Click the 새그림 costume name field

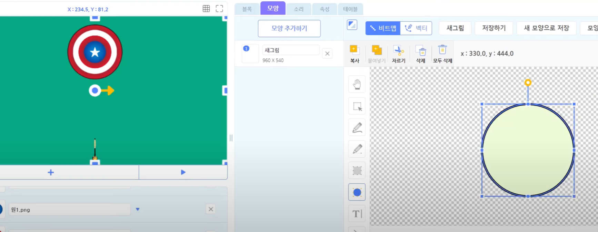[291, 50]
